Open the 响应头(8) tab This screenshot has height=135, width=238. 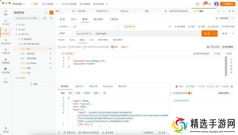(x=94, y=86)
